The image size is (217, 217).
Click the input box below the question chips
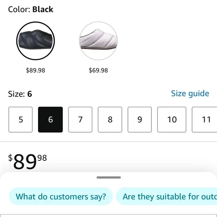click(x=109, y=216)
